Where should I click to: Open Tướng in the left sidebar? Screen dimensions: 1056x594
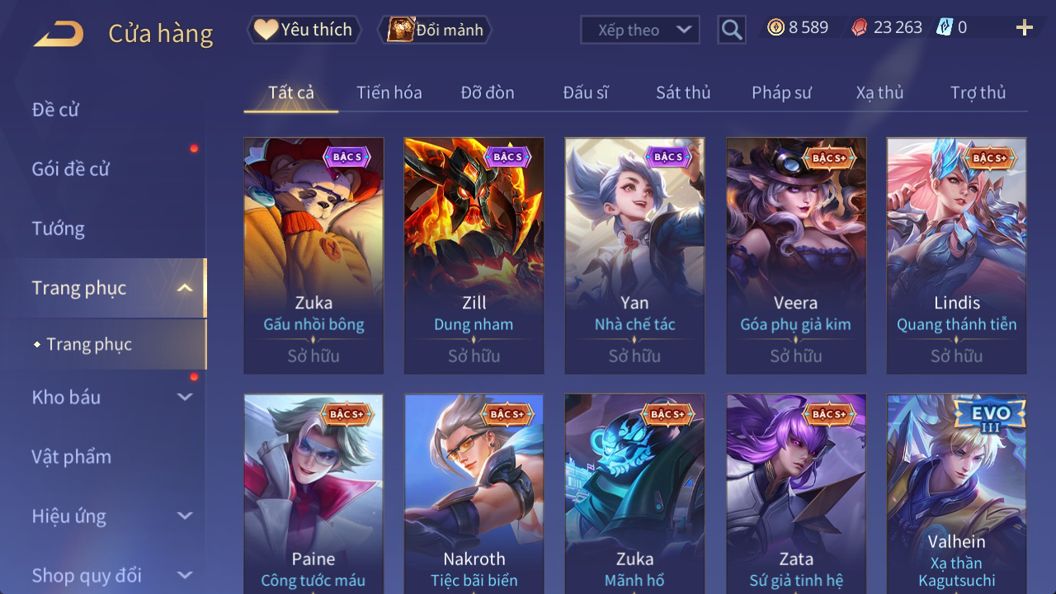[x=59, y=229]
